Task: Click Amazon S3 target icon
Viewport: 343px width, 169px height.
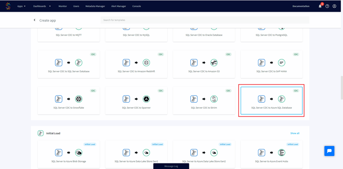Action: [x=214, y=63]
